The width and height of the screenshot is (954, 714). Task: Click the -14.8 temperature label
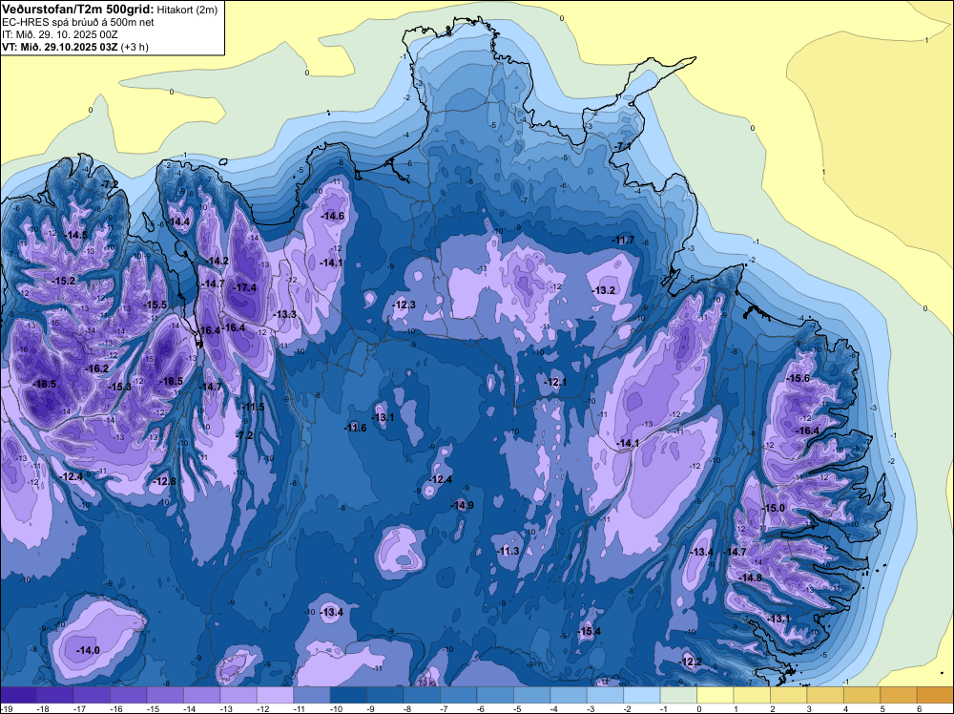coord(751,577)
